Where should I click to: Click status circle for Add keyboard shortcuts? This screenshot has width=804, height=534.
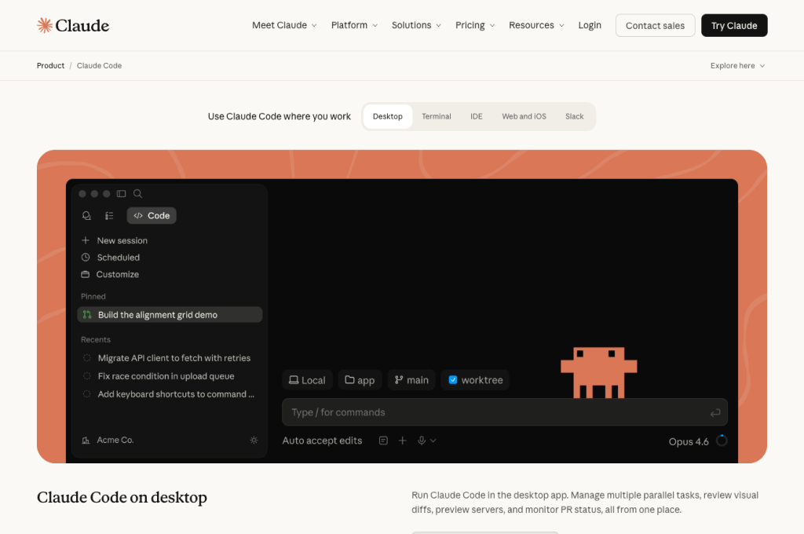tap(86, 394)
